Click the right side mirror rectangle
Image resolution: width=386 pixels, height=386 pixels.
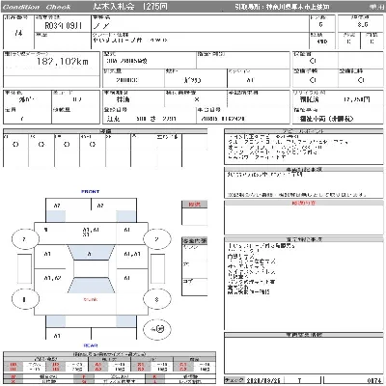(x=157, y=269)
